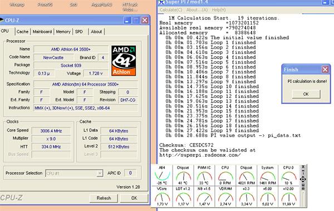This screenshot has height=211, width=334.
Task: Click the Voltage value '1.728 v'
Action: [x=96, y=73]
